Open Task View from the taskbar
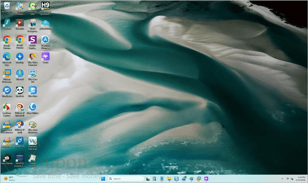The height and width of the screenshot is (183, 308). (148, 179)
